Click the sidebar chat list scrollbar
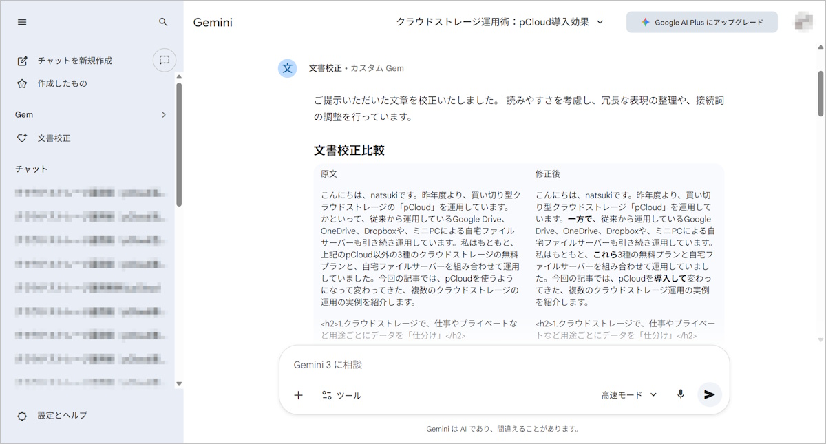 coord(179,145)
